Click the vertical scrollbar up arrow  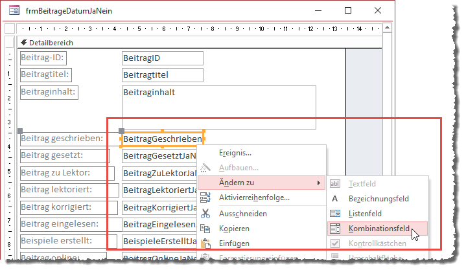tap(387, 28)
